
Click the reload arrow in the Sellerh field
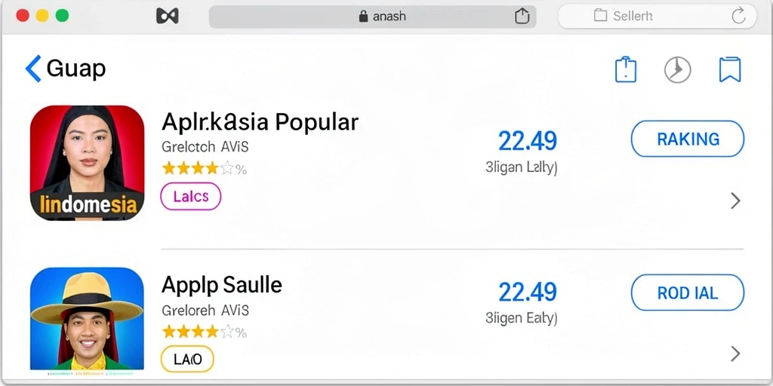[738, 16]
